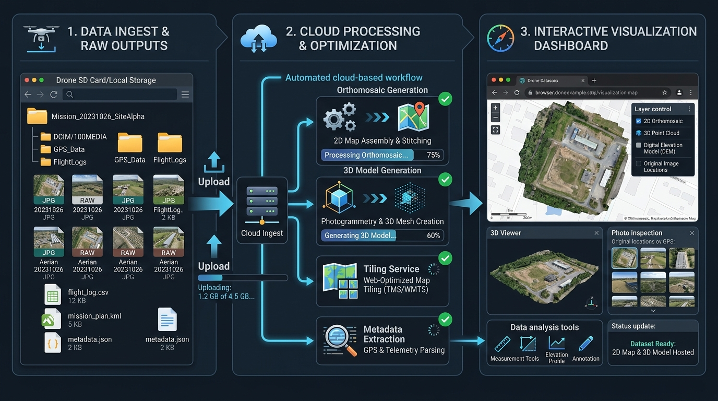Zoom in on the map with plus button
The image size is (718, 401).
click(x=495, y=108)
